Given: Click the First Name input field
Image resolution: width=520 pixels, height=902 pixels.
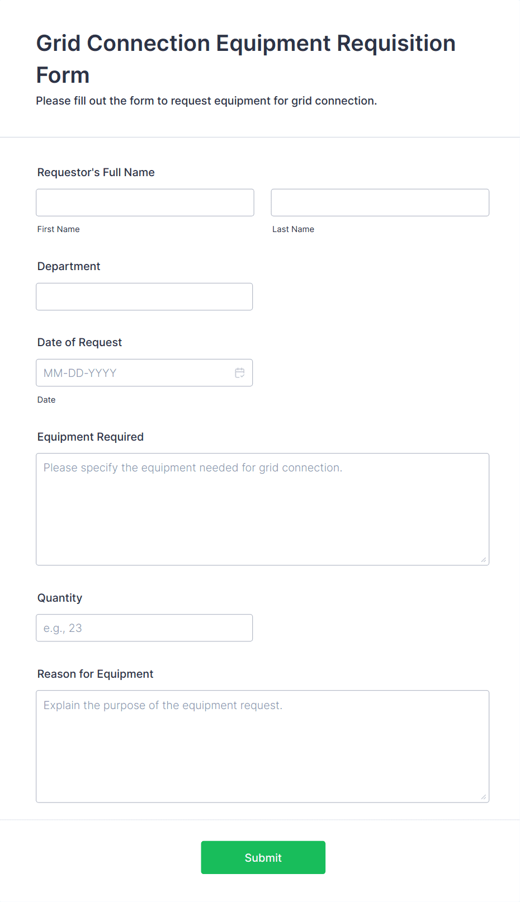Looking at the screenshot, I should (145, 202).
